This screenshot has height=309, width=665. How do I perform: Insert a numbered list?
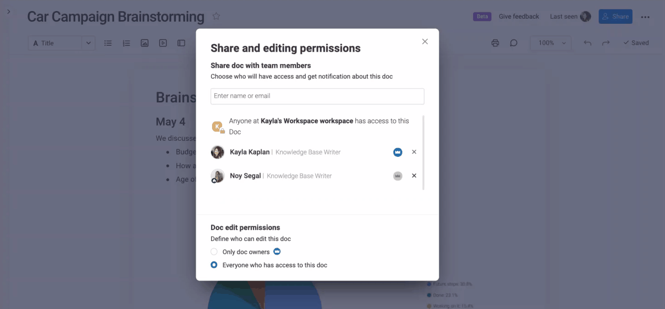[126, 43]
